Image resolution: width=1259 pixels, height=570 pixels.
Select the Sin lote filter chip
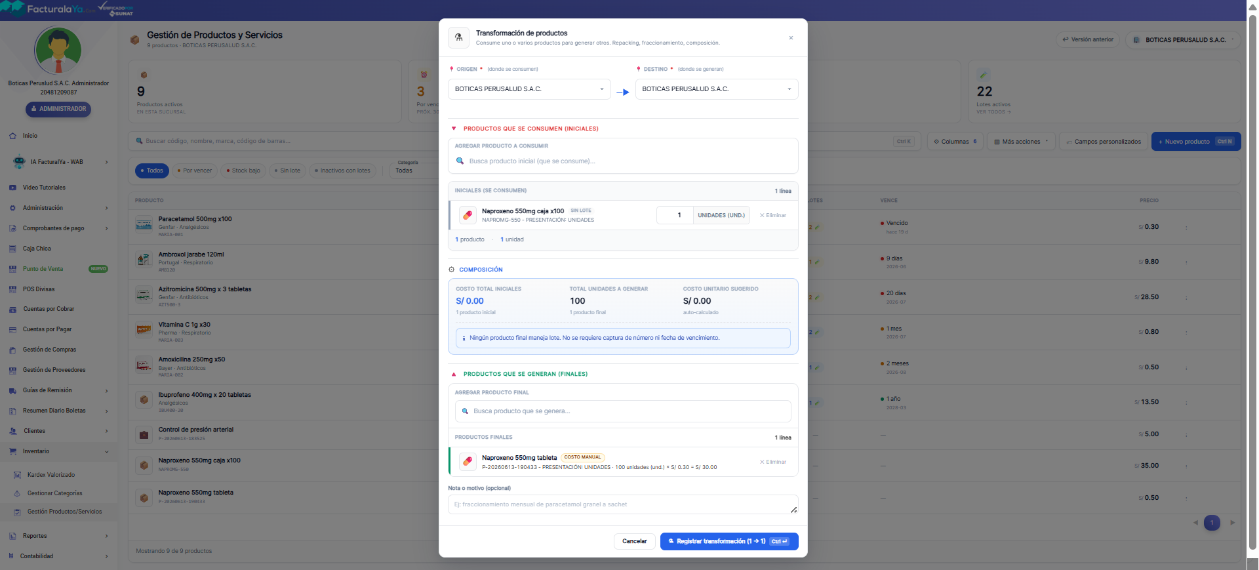click(287, 171)
